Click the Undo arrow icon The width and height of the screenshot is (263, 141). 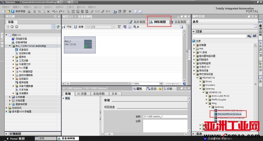pyautogui.click(x=54, y=11)
